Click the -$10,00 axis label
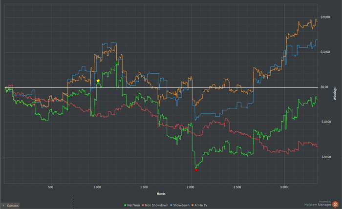The width and height of the screenshot is (342, 209). [325, 122]
